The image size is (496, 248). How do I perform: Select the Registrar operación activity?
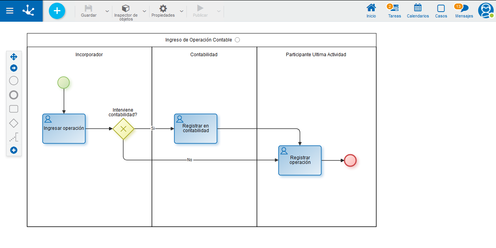(x=300, y=160)
